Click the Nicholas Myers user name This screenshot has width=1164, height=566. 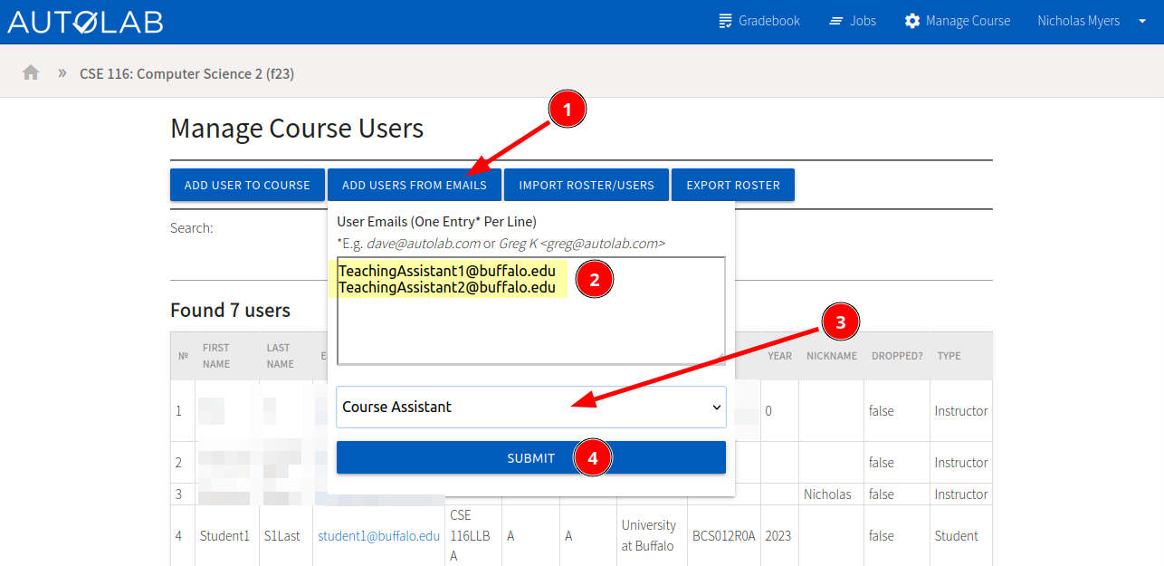1078,21
